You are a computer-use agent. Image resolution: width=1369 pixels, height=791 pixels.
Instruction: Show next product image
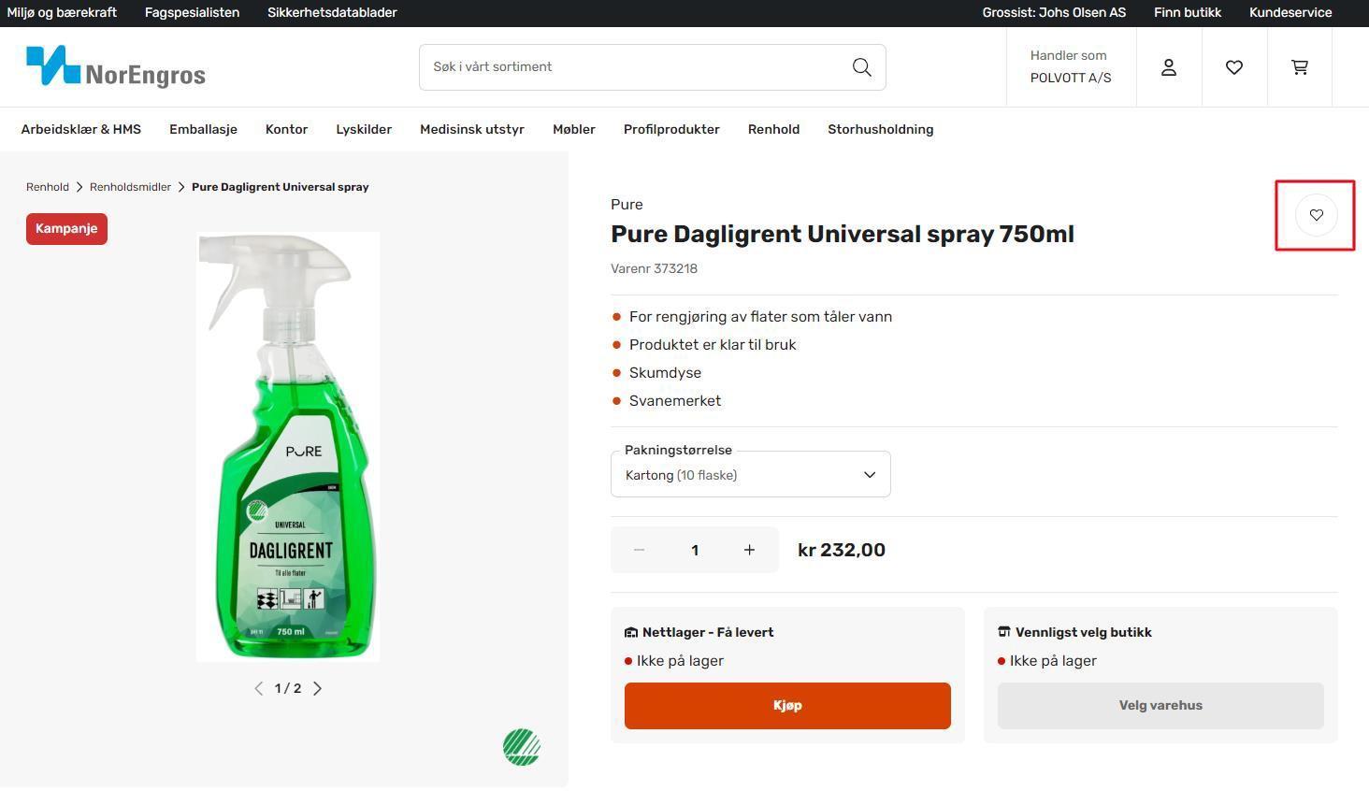click(x=318, y=689)
